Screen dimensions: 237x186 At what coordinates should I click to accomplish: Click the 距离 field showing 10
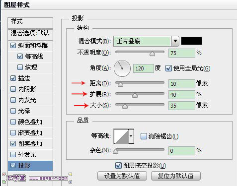[182, 84]
